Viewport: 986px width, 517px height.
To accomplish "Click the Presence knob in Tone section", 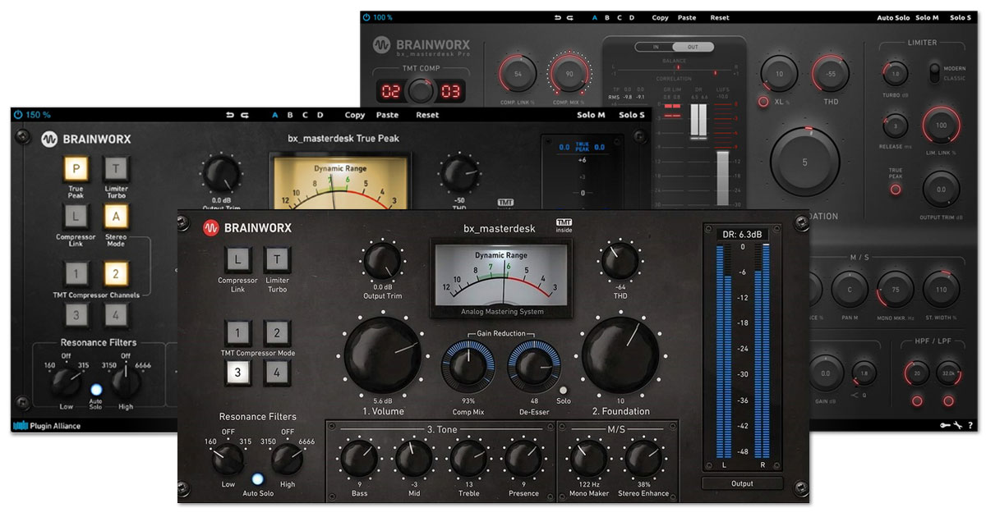I will tap(523, 460).
